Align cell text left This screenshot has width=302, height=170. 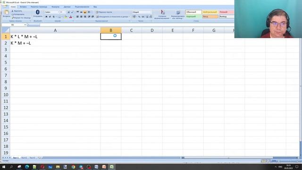(x=77, y=17)
